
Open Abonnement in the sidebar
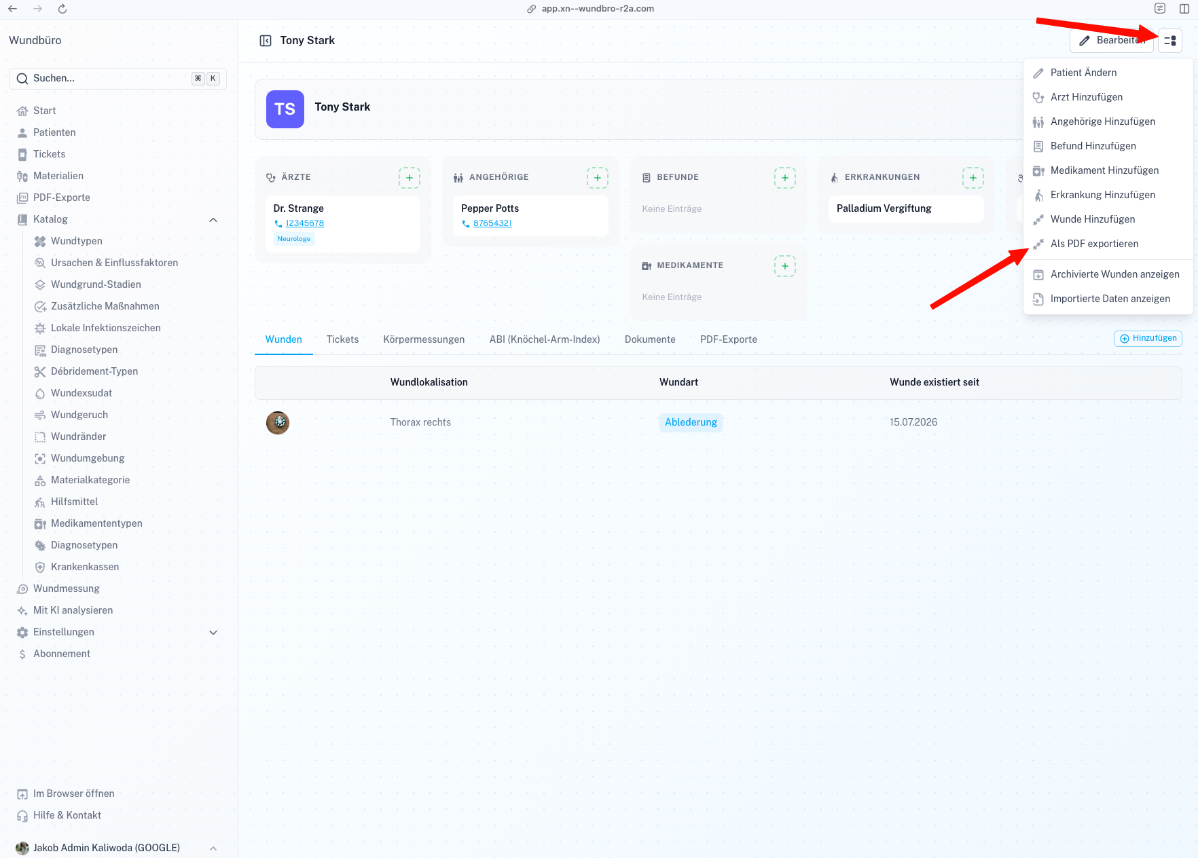pos(62,654)
